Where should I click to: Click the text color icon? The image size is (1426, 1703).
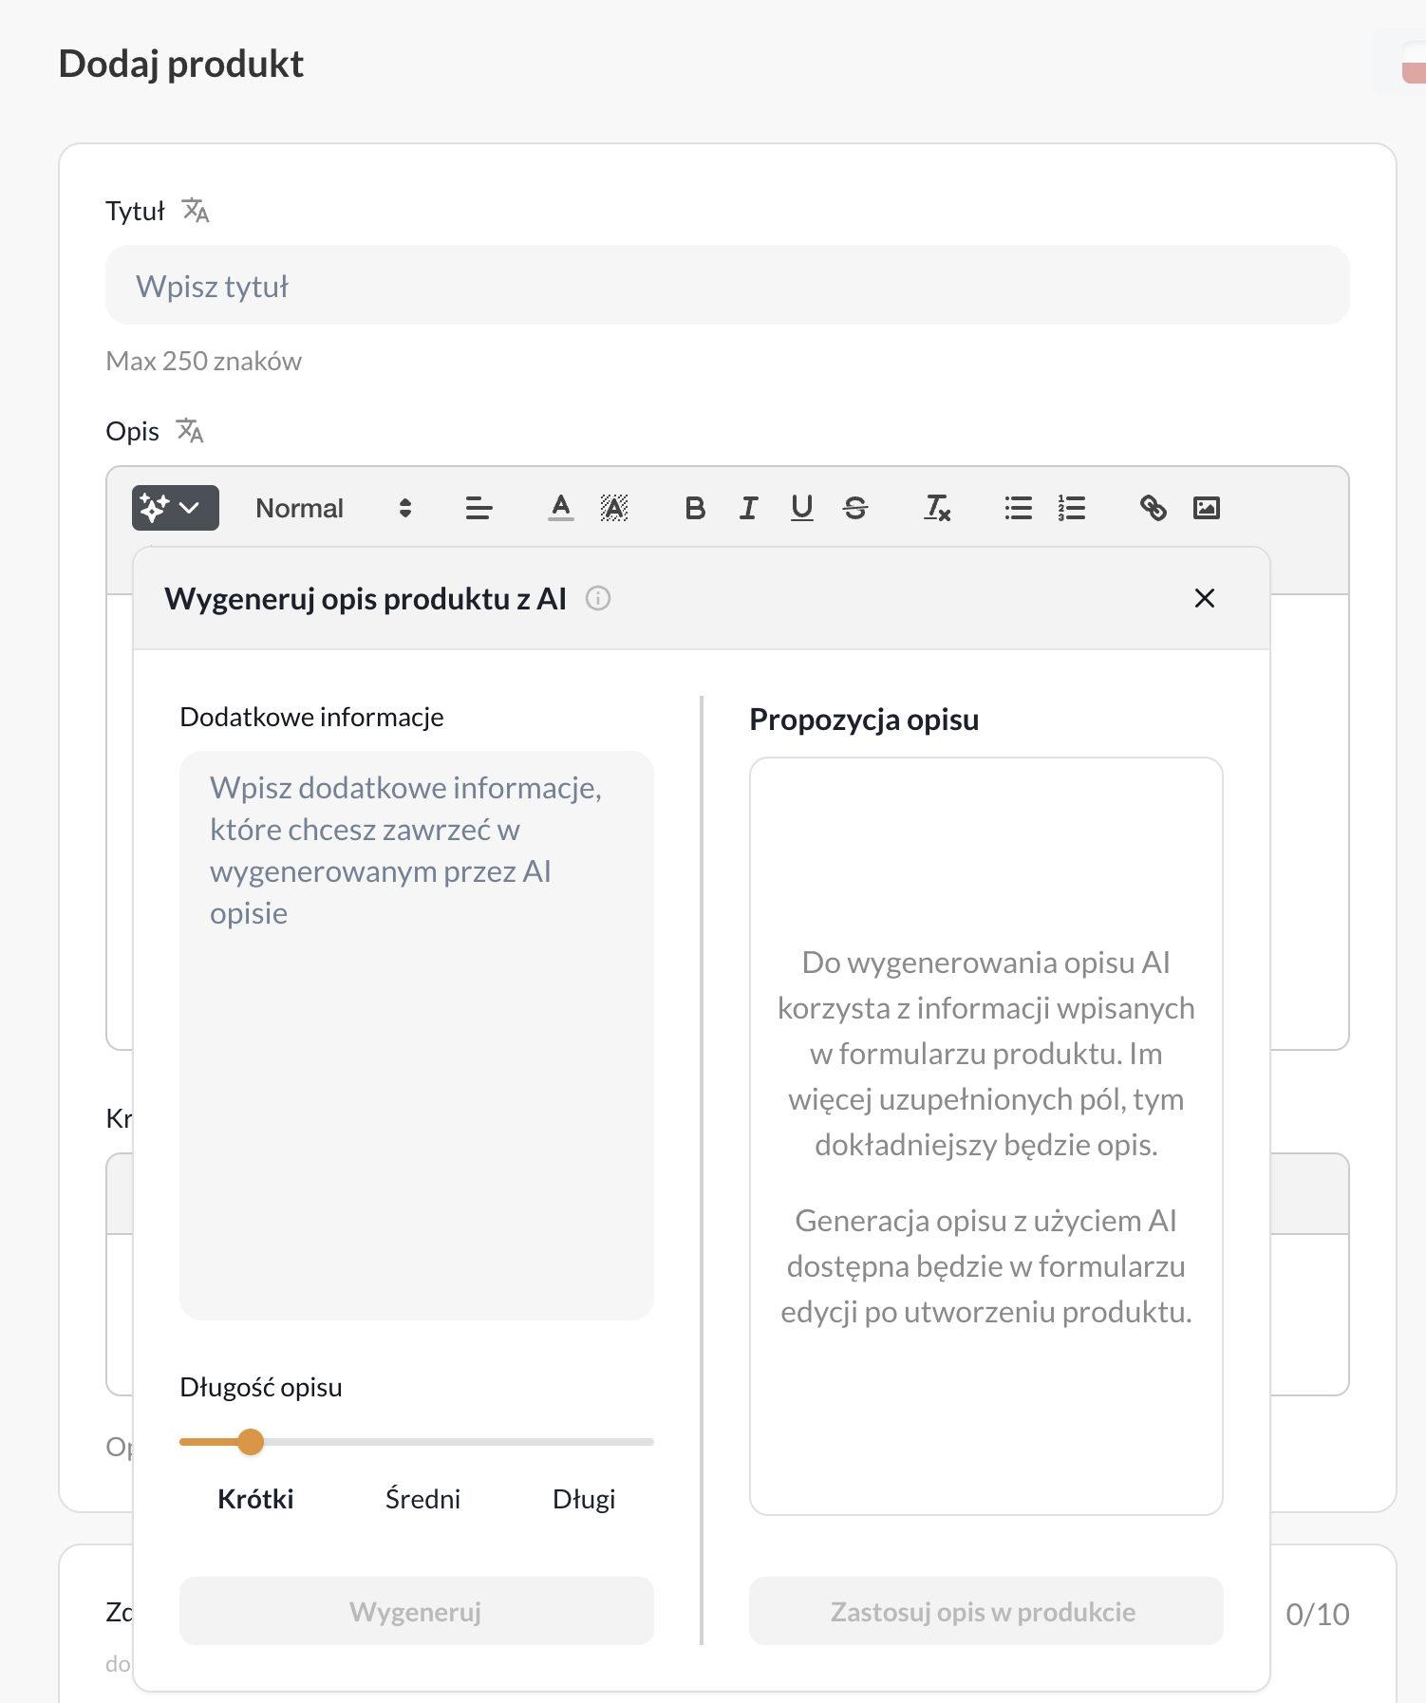561,508
